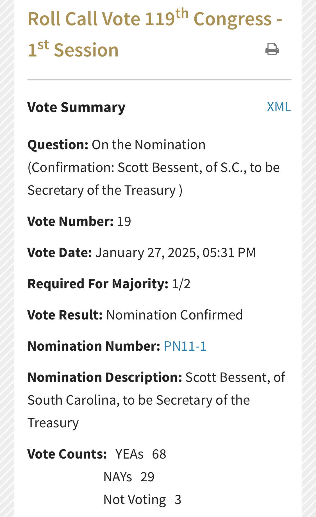Click the Nomination Number label
The height and width of the screenshot is (517, 316).
94,346
